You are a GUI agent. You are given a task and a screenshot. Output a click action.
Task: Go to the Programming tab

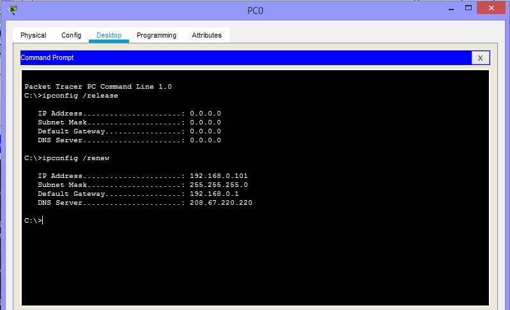click(157, 36)
